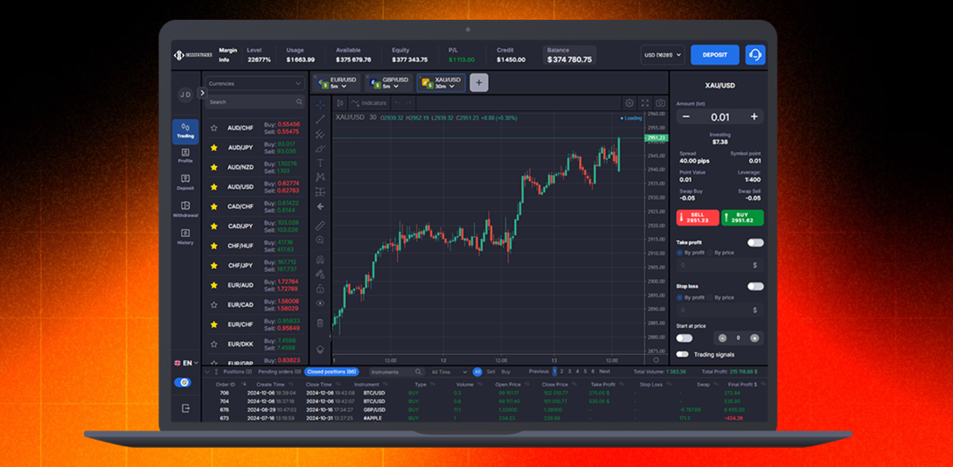Image resolution: width=953 pixels, height=467 pixels.
Task: Click the logout icon in sidebar
Action: [185, 408]
